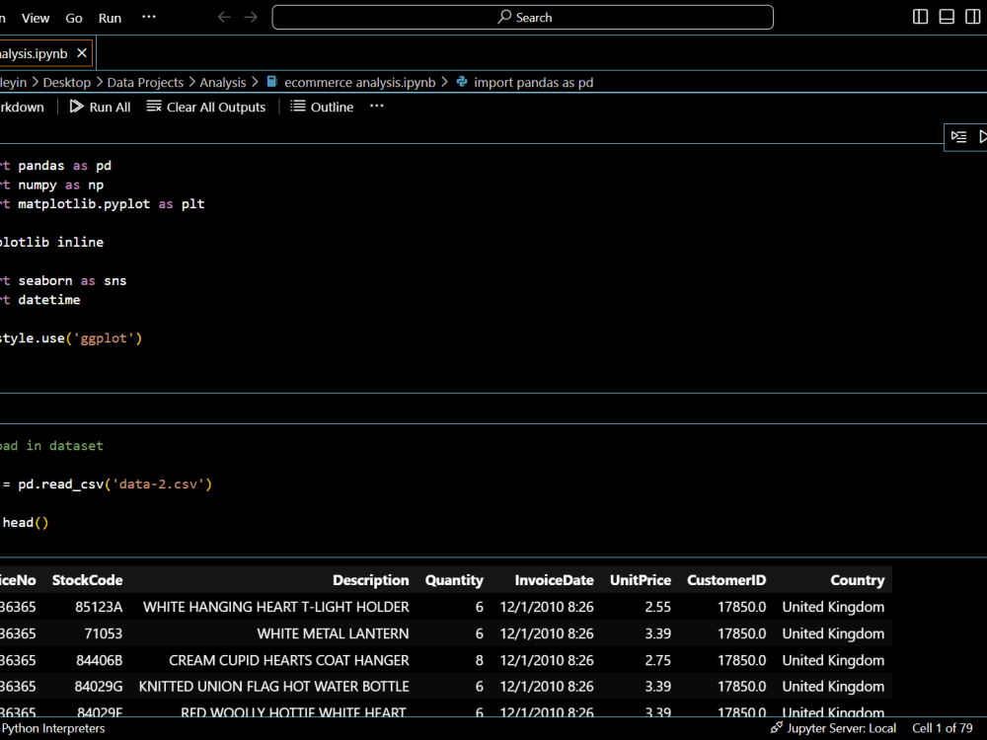Toggle the secondary side bar layout
This screenshot has height=740, width=987.
coord(972,17)
